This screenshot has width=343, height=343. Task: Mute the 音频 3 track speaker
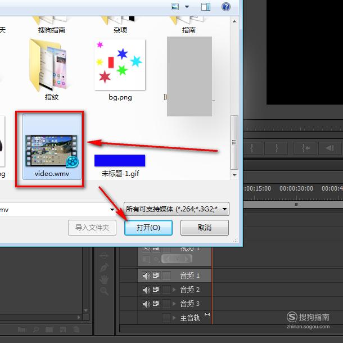click(x=146, y=304)
